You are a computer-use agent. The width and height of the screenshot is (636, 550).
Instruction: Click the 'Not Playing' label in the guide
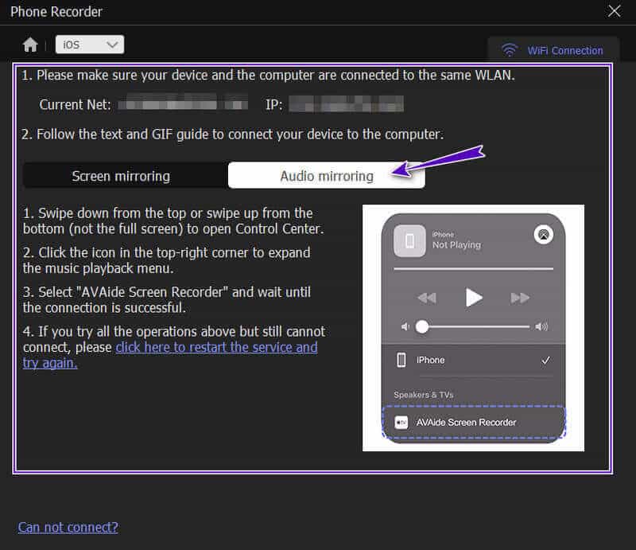coord(456,244)
